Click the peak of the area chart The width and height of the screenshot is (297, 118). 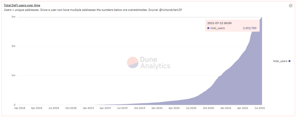262,17
